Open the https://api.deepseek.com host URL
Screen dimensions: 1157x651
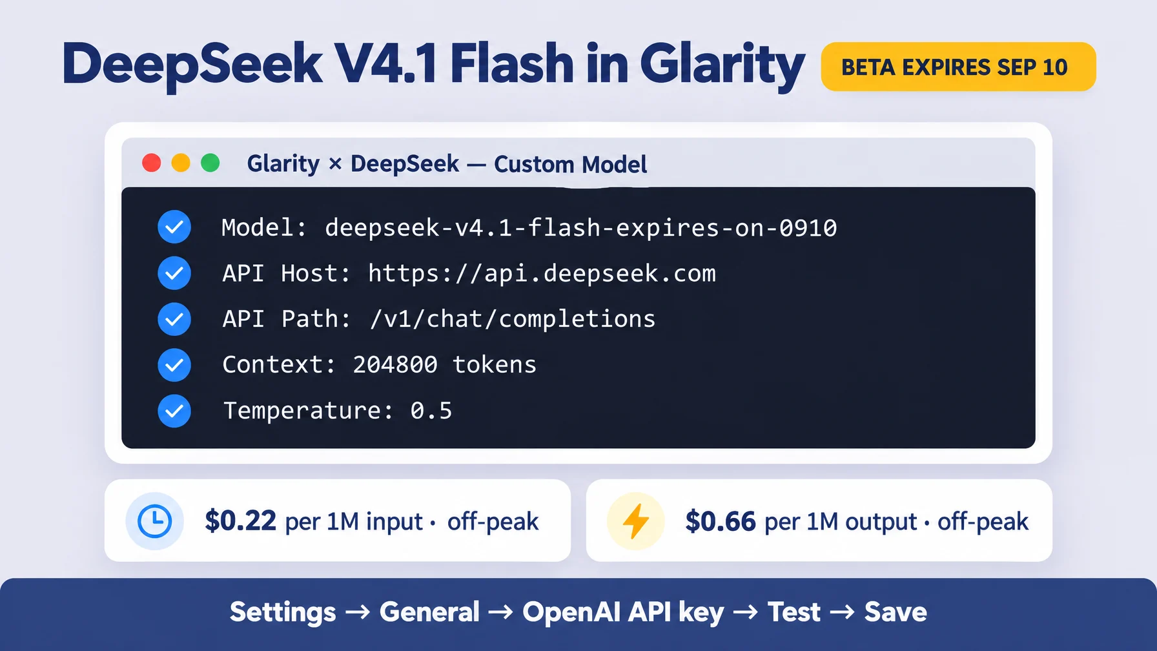point(542,274)
